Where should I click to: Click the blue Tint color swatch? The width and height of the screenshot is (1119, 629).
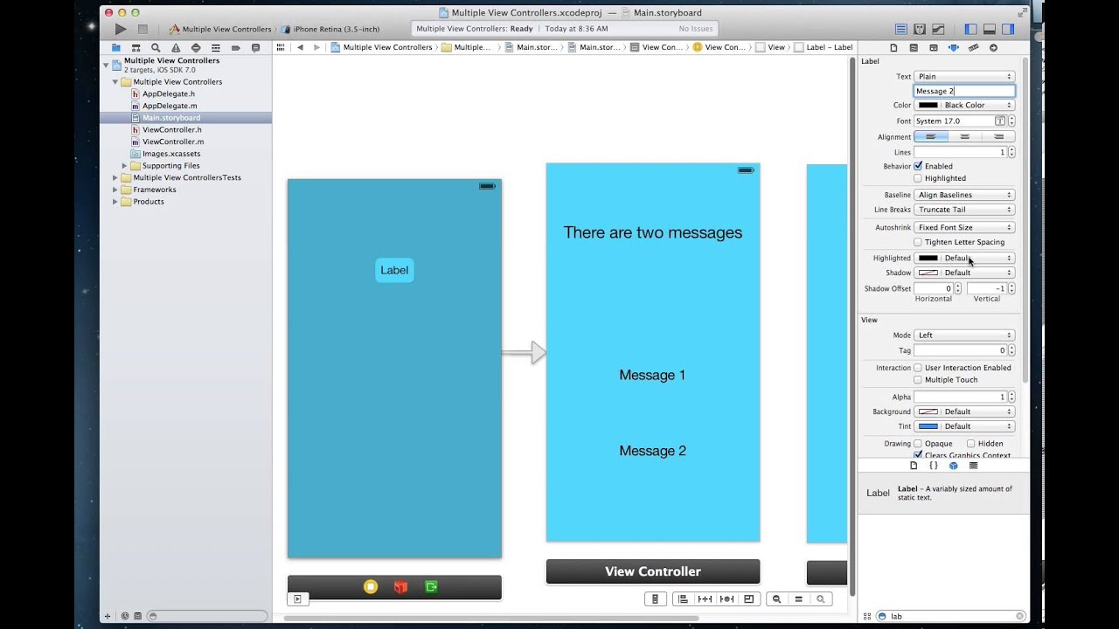point(928,426)
